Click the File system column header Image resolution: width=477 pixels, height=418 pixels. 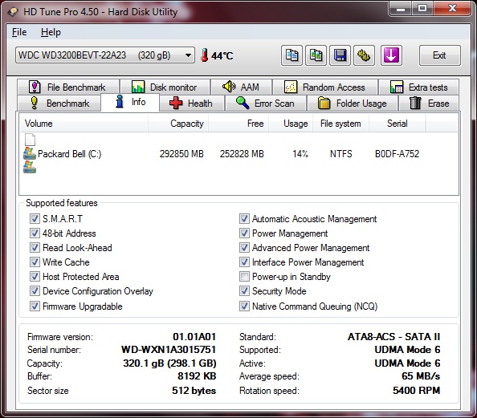340,124
